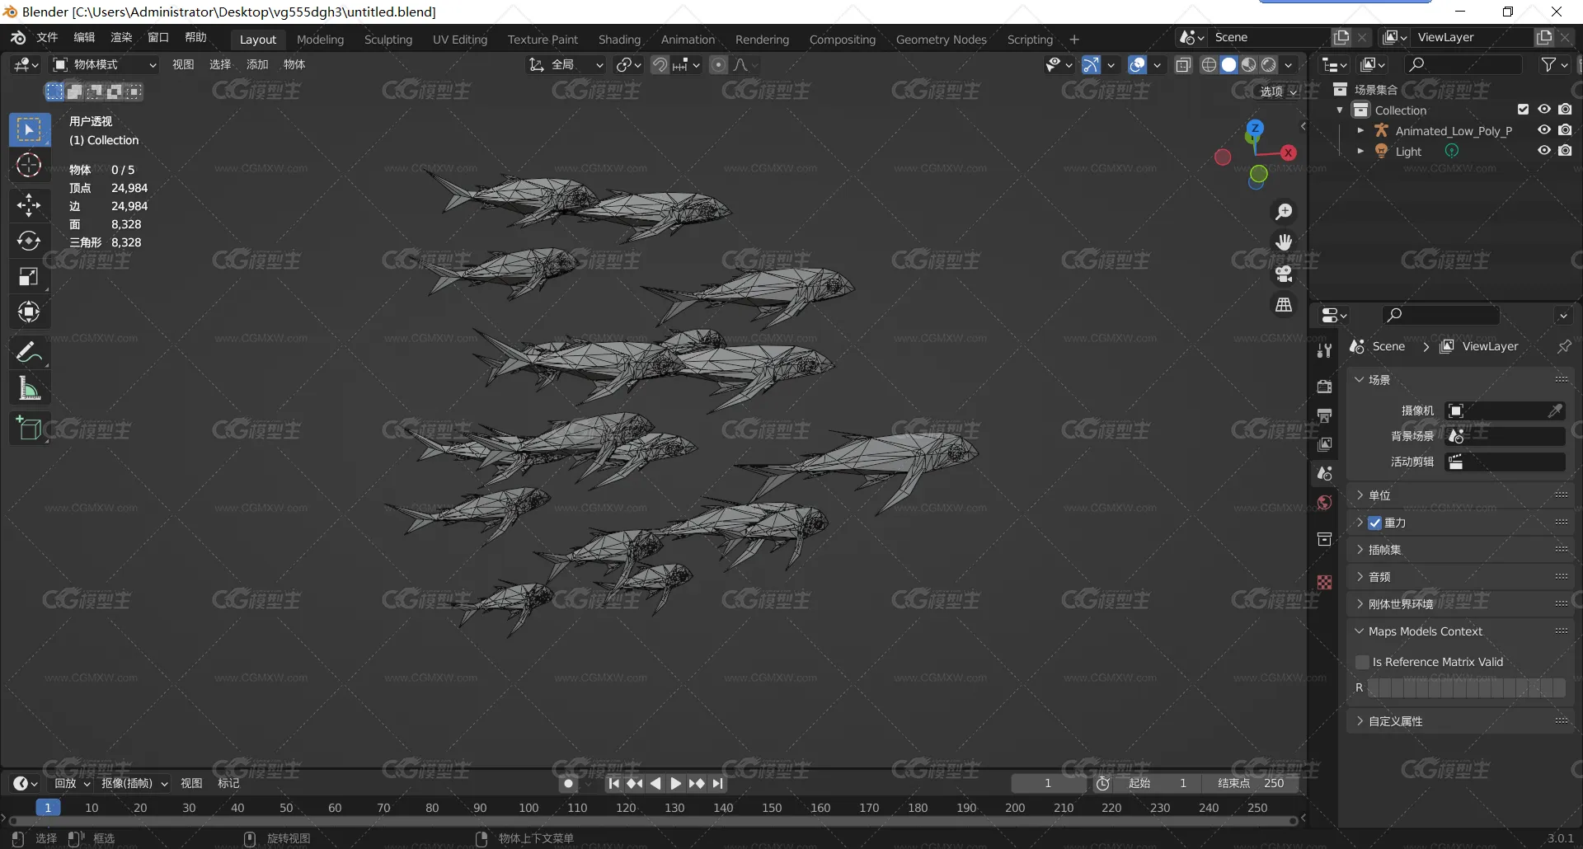Switch to the Sculpting workspace tab
The height and width of the screenshot is (849, 1583).
[388, 40]
